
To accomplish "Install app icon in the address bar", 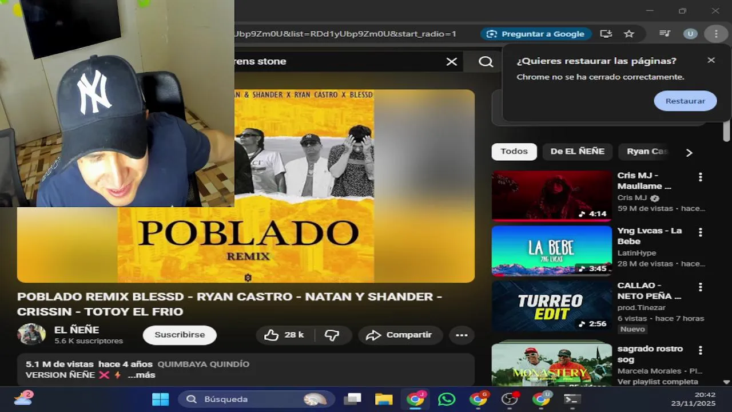I will click(x=606, y=34).
